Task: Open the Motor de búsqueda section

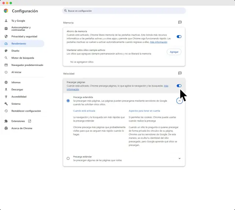Action: click(x=23, y=58)
